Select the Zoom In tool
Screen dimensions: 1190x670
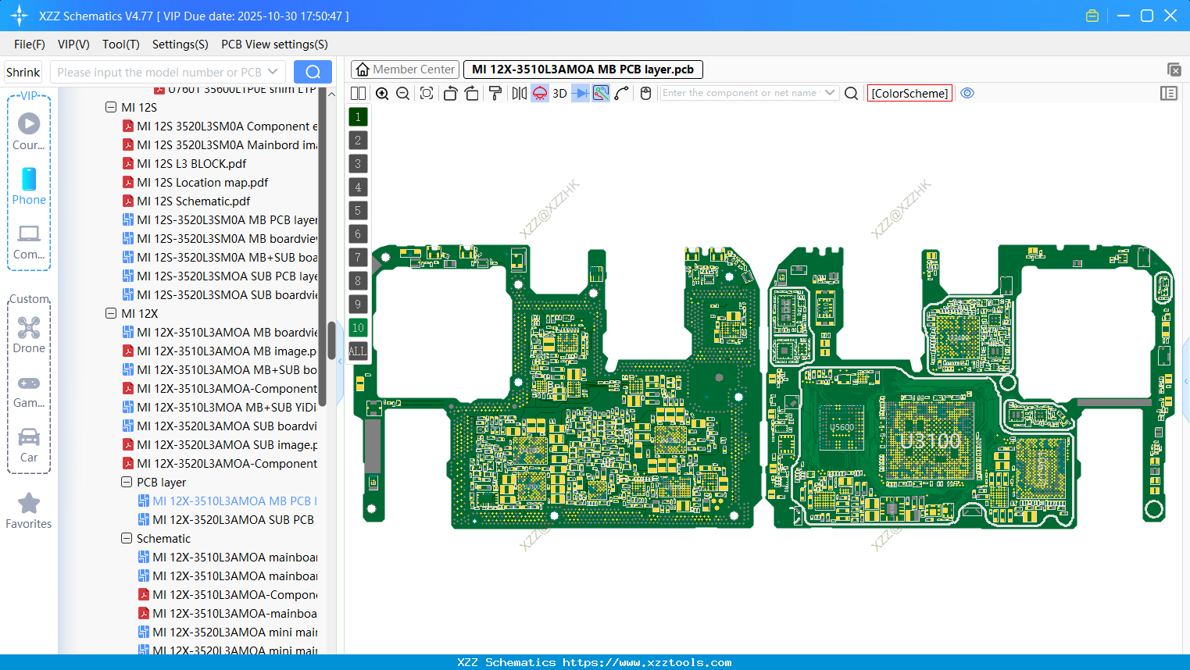[x=382, y=93]
